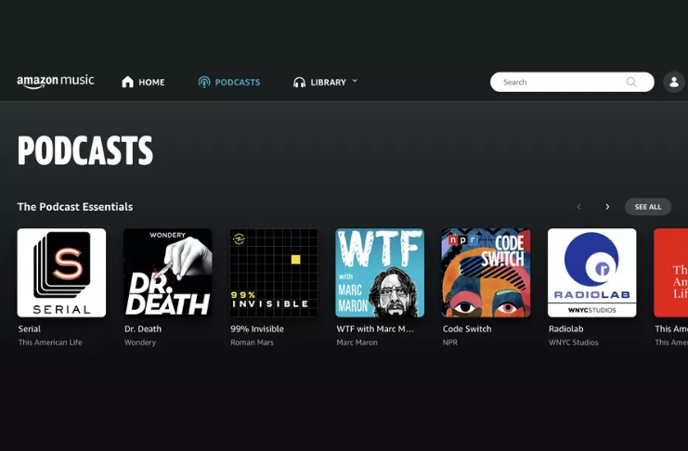Click the Dr. Death title link
The width and height of the screenshot is (688, 451).
(143, 329)
